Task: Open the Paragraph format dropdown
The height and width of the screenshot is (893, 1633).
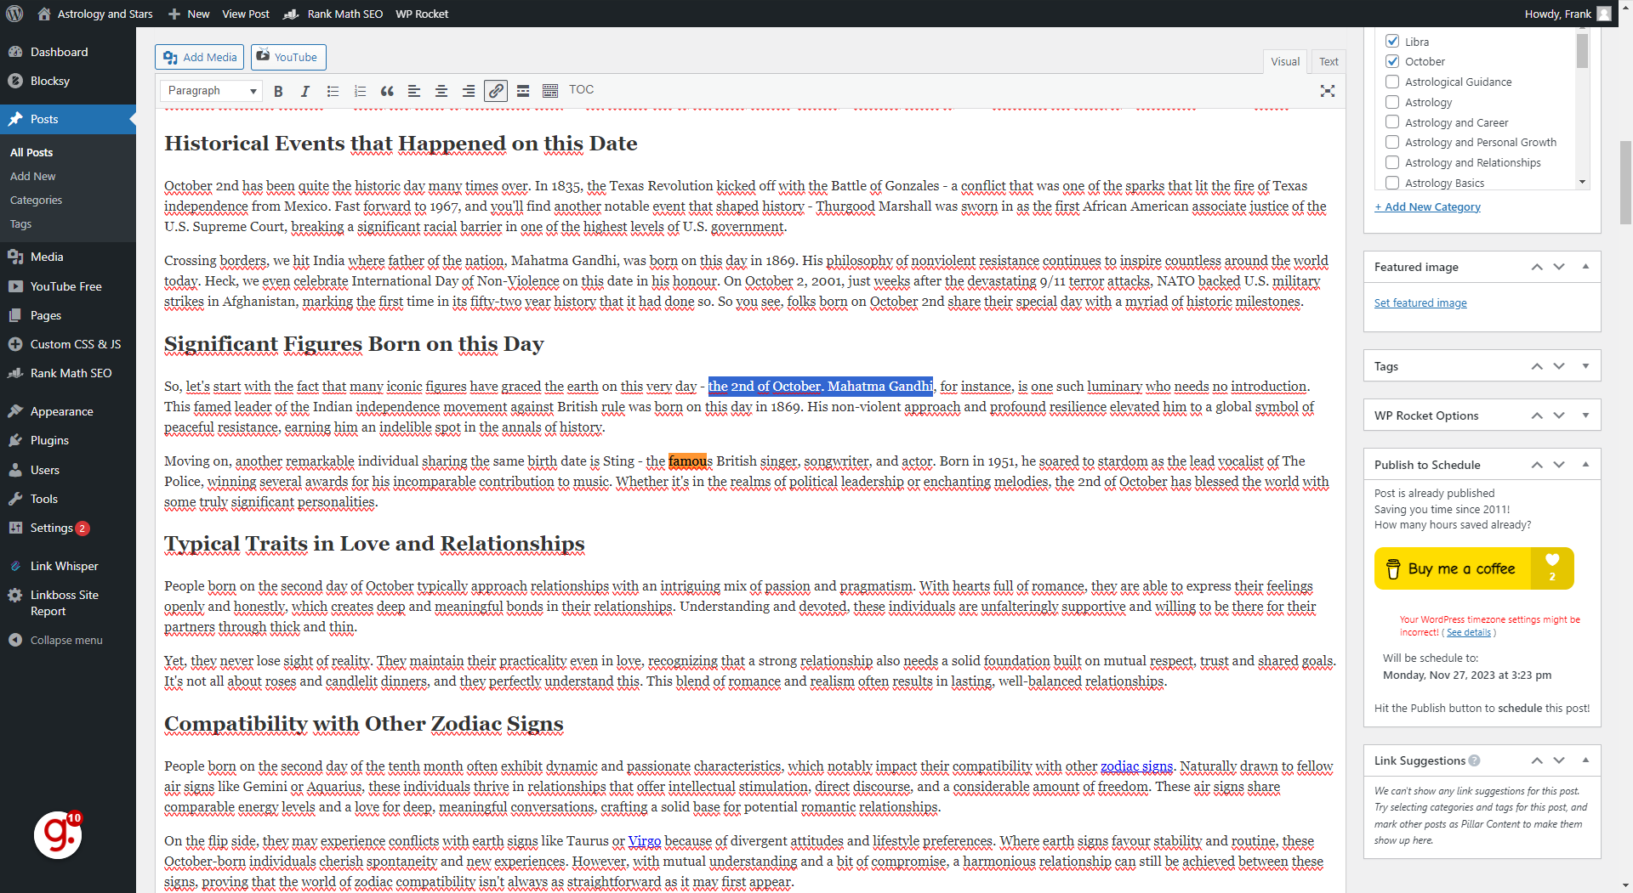Action: (x=211, y=91)
